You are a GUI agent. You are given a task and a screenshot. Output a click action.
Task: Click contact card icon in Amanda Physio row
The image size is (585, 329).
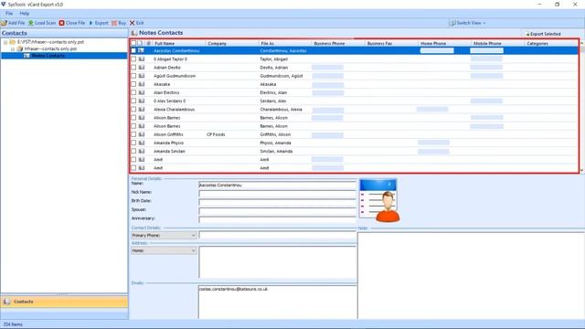[142, 143]
